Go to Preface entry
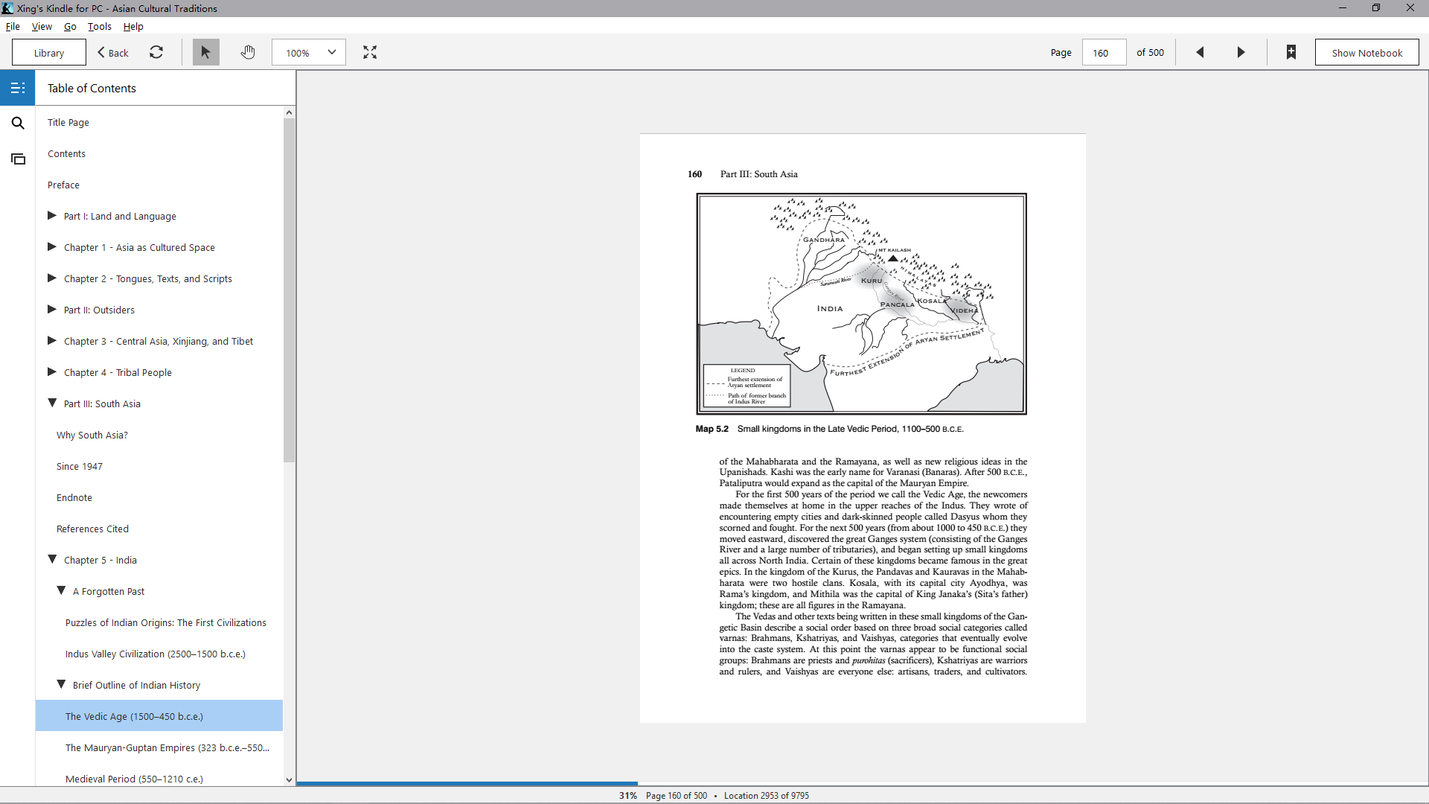The height and width of the screenshot is (804, 1429). click(x=64, y=185)
